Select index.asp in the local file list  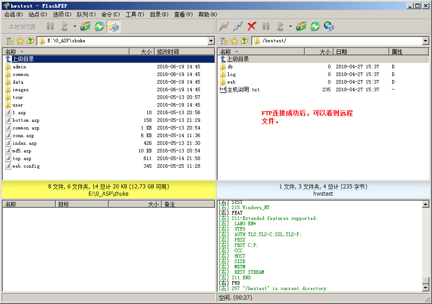[x=25, y=143]
